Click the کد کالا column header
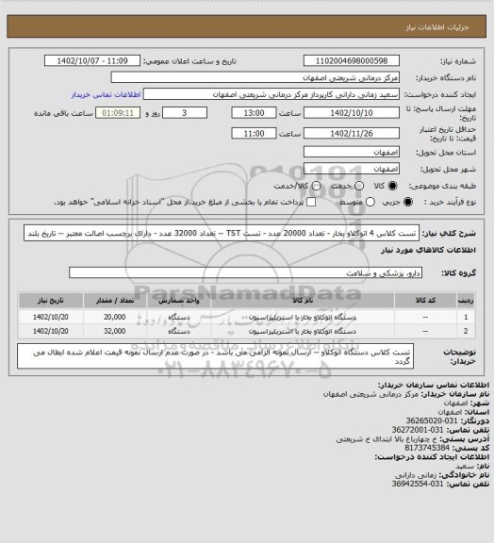Viewport: 494px width, 543px height. point(425,300)
